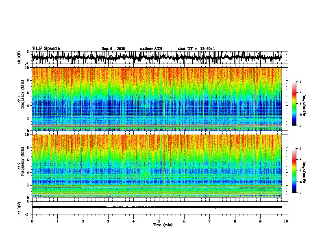
Task: Click the "ch.1(V)" axis label
Action: pos(20,58)
